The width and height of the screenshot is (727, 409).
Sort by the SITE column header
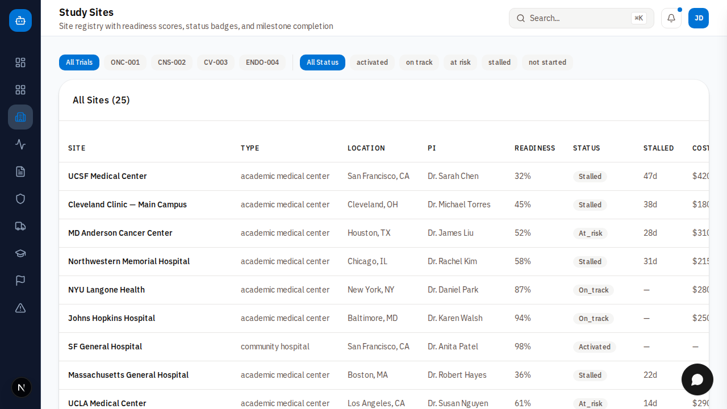(77, 148)
